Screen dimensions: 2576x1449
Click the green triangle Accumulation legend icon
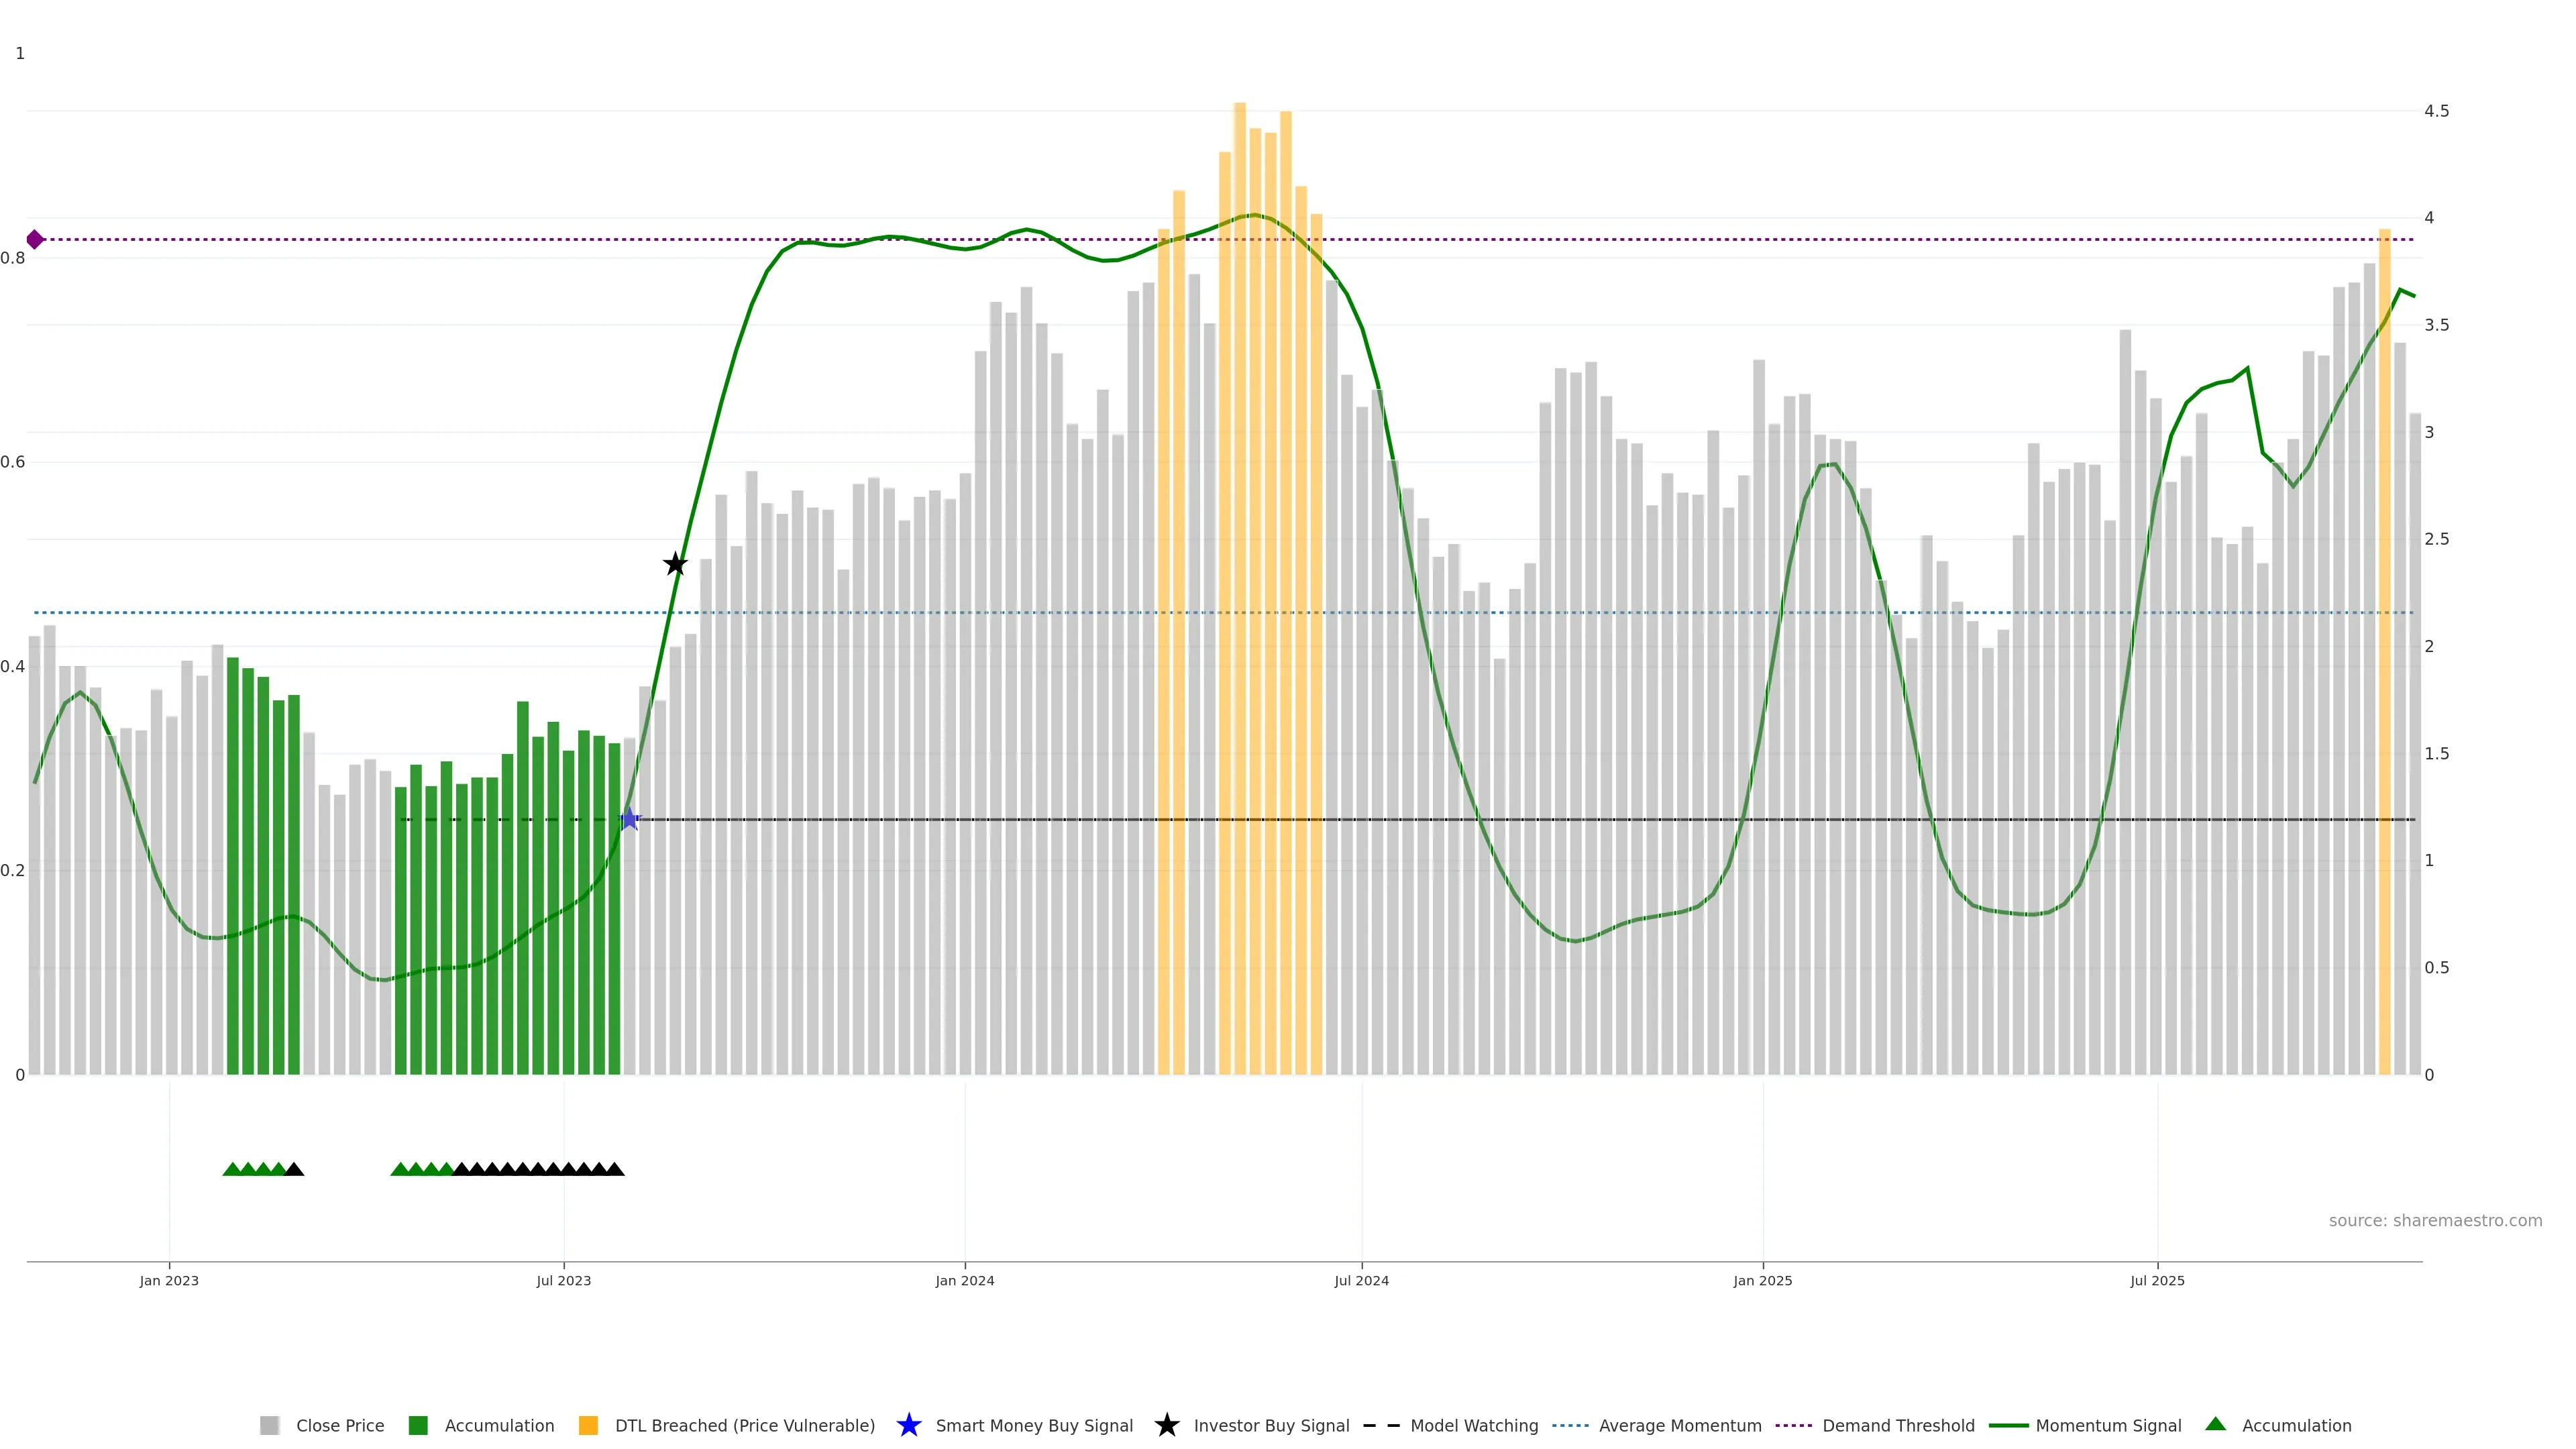2216,1425
